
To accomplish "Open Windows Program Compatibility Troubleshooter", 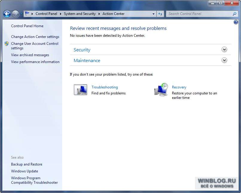I will coord(34,180).
